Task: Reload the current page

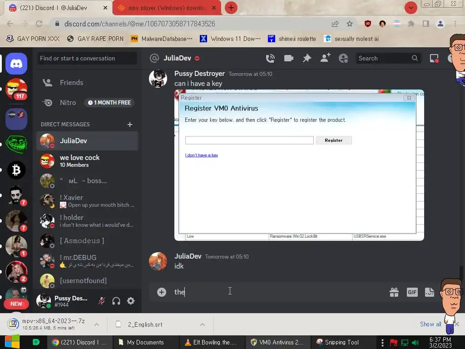Action: tap(39, 24)
